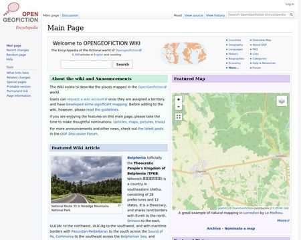The image size is (301, 240).
Task: Open Recent changes in the sidebar
Action: coord(17,50)
